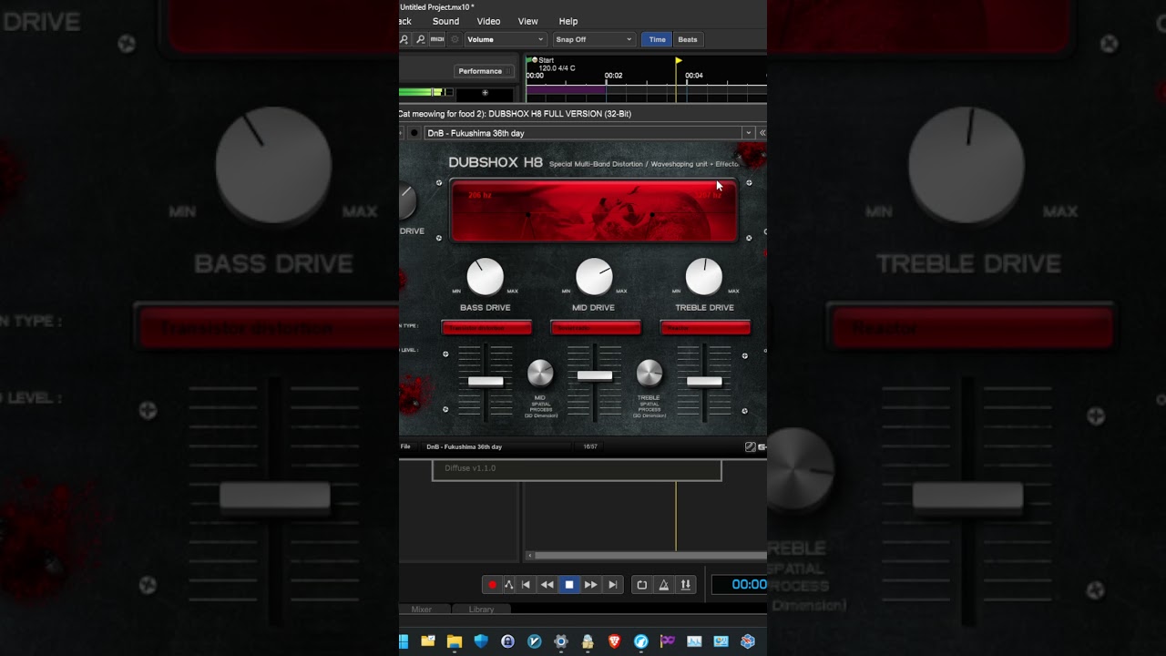Click the Treble Drive knob

(x=704, y=277)
